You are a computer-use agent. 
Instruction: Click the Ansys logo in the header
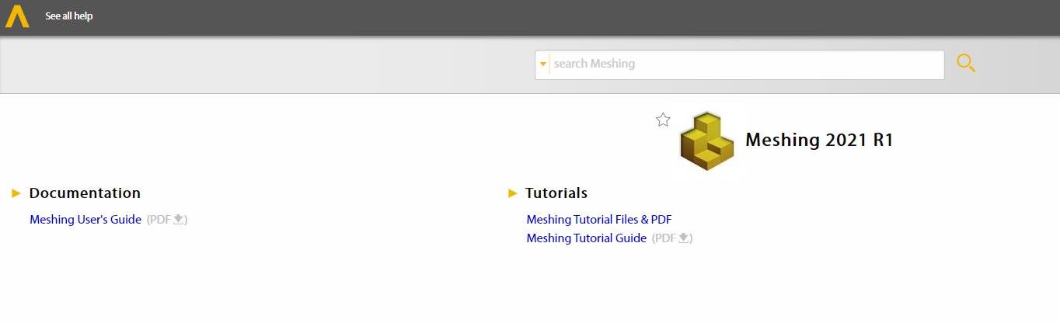[17, 16]
